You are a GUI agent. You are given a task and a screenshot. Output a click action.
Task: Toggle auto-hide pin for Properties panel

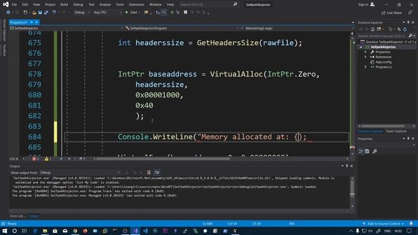click(x=408, y=138)
